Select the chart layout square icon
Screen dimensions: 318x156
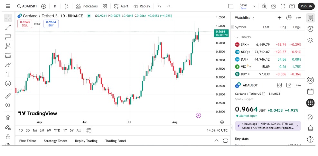[x=230, y=6]
